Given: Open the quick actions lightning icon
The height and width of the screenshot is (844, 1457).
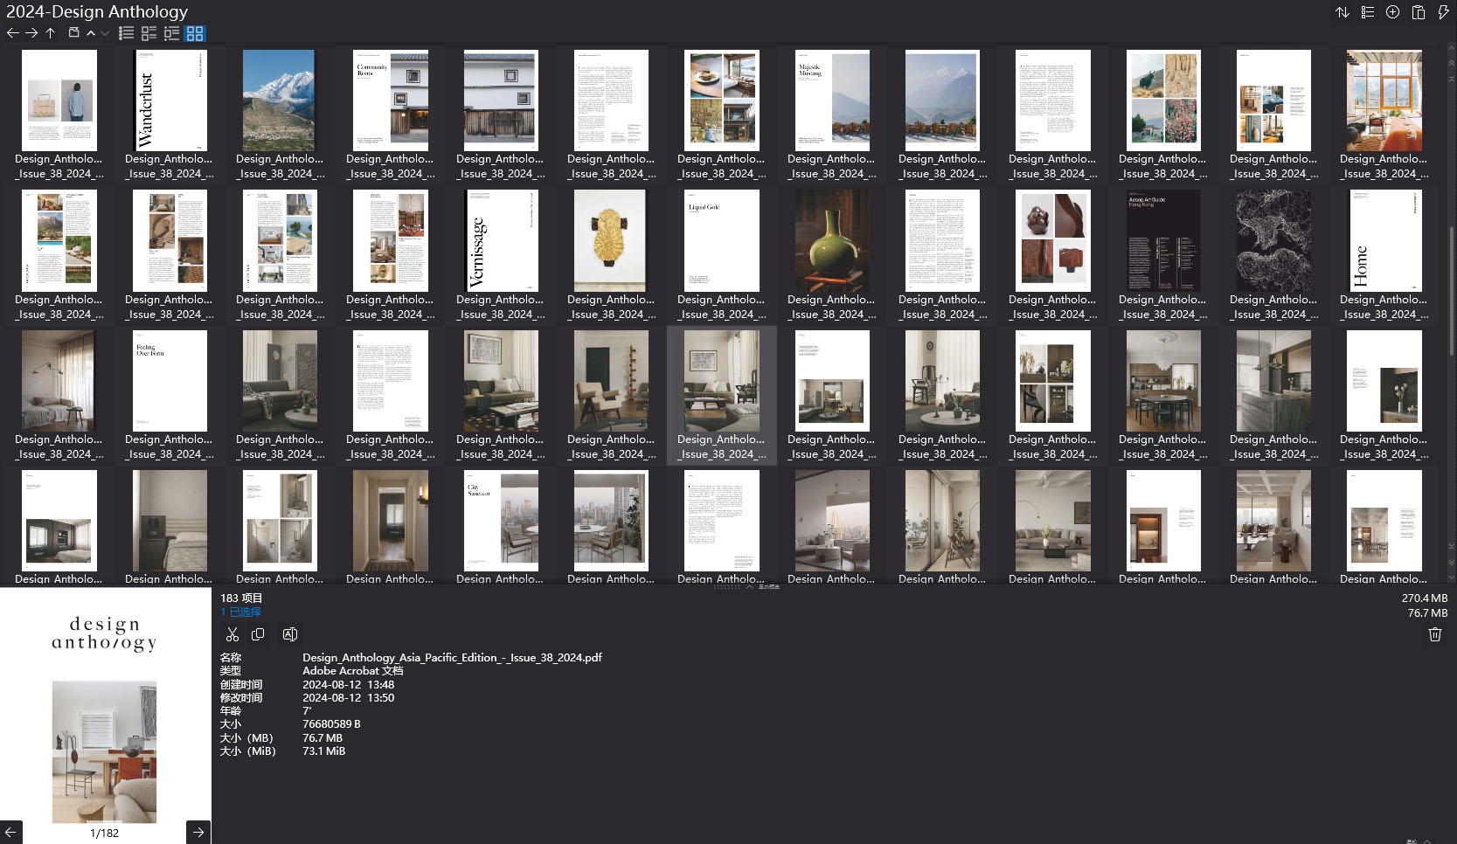Looking at the screenshot, I should coord(1444,12).
